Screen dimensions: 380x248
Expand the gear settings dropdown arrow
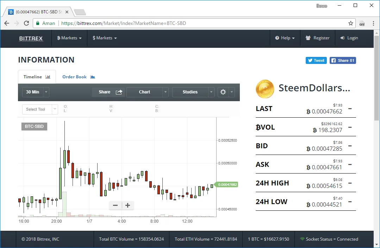pos(232,92)
